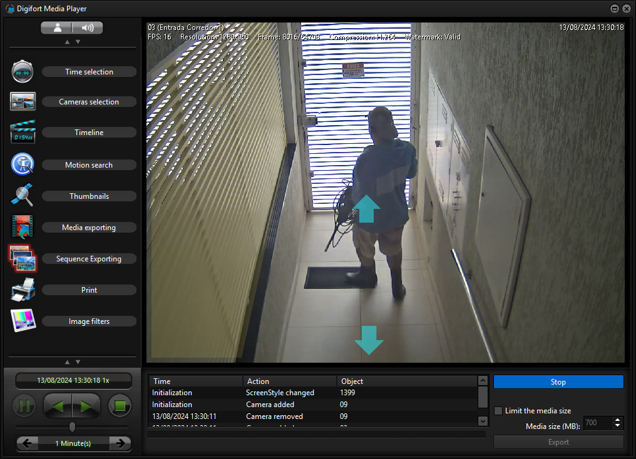Image resolution: width=636 pixels, height=459 pixels.
Task: Play video in reverse
Action: tap(58, 405)
